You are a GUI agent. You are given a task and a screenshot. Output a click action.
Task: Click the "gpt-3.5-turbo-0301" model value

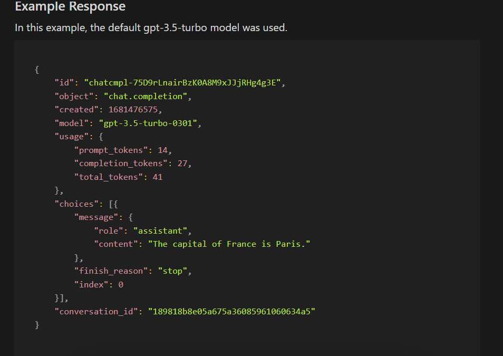coord(148,123)
